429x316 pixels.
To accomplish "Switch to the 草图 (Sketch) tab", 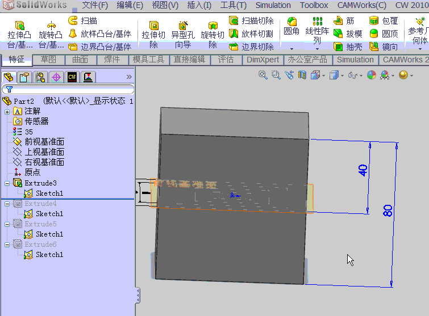I will pos(48,60).
